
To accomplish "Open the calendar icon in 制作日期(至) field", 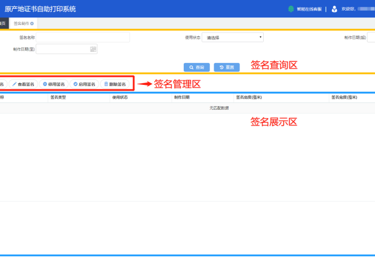I will (93, 49).
